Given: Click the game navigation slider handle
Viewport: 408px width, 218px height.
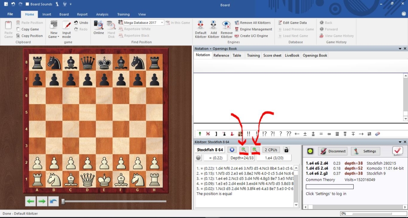Looking at the screenshot, I should point(63,201).
